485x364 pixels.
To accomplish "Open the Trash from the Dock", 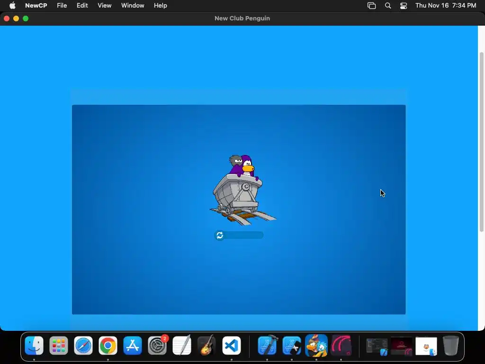I will pos(451,346).
